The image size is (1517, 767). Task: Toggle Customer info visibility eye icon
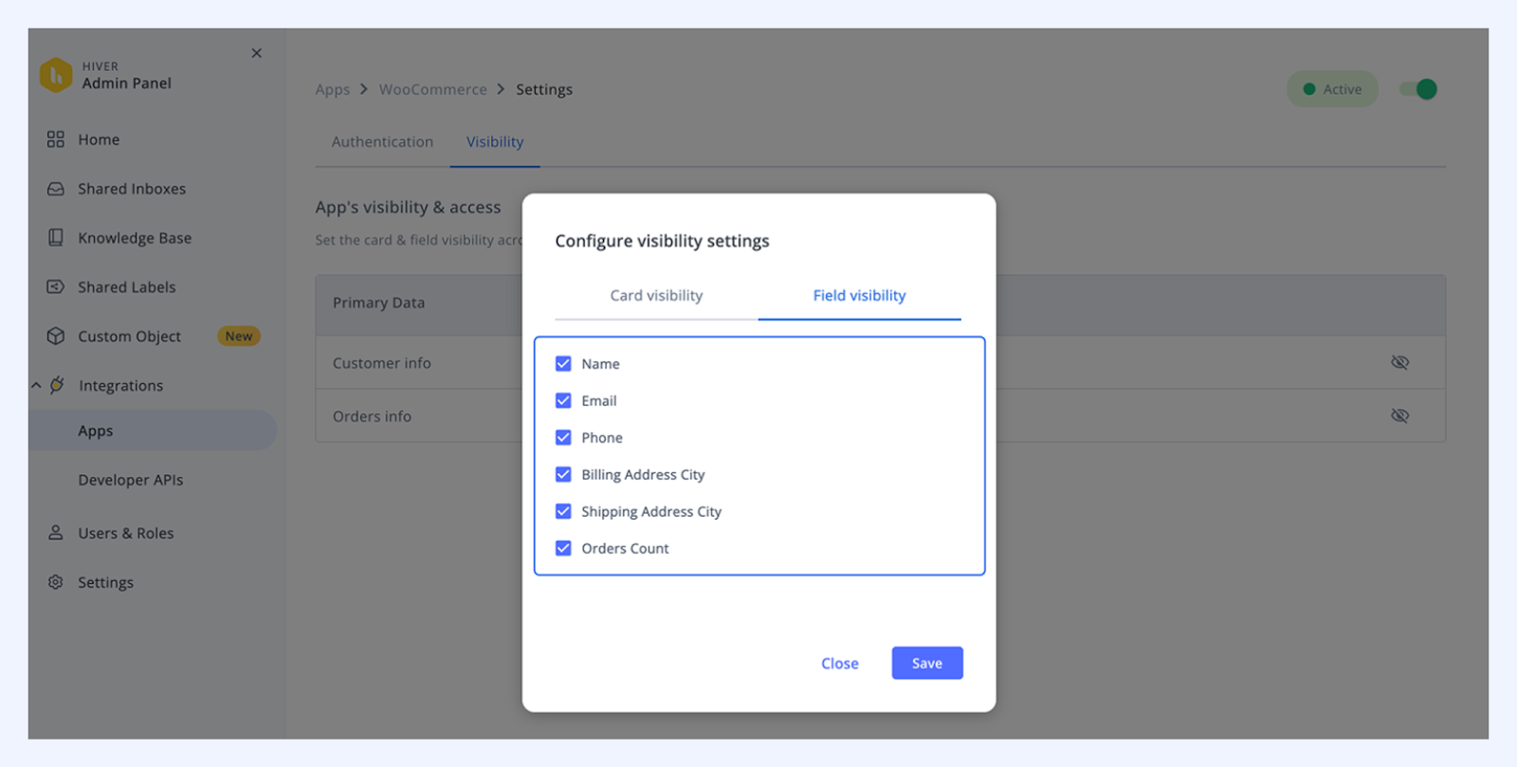(1399, 362)
